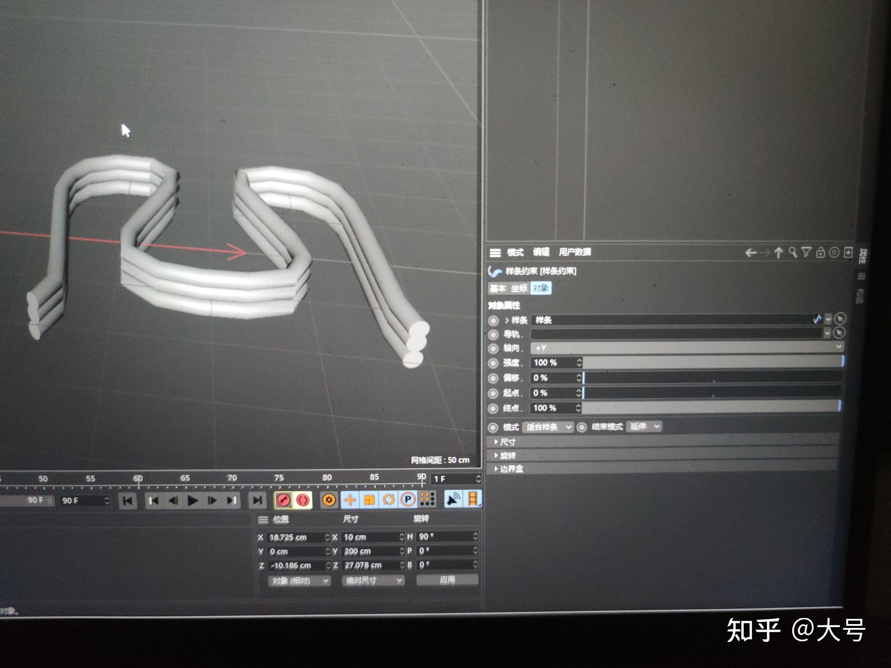Viewport: 891px width, 668px height.
Task: Click the keyframe circle beside 强度 parameter
Action: 493,363
